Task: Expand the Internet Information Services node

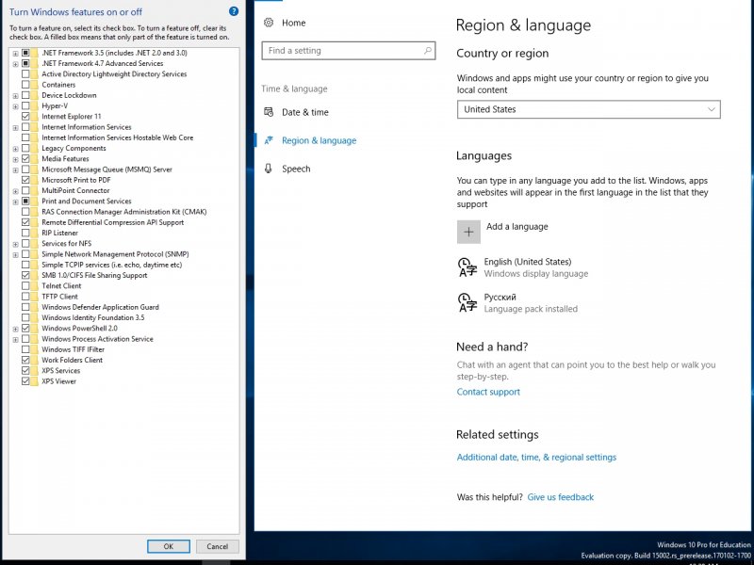Action: pyautogui.click(x=15, y=127)
